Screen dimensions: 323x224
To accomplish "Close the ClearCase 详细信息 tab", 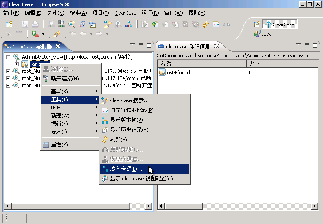I will 216,46.
